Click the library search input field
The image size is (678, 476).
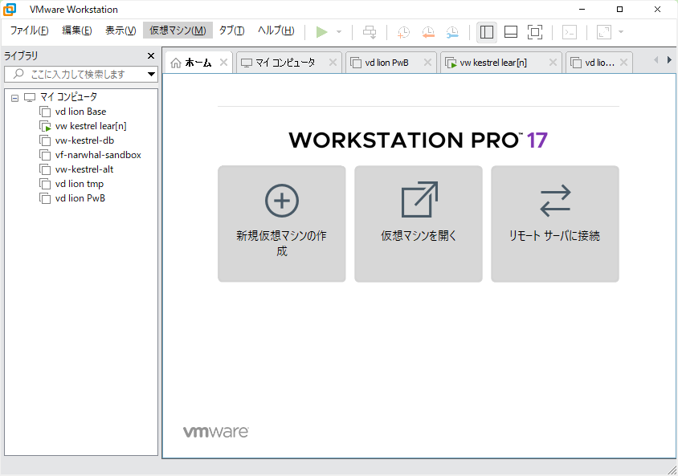coord(76,74)
